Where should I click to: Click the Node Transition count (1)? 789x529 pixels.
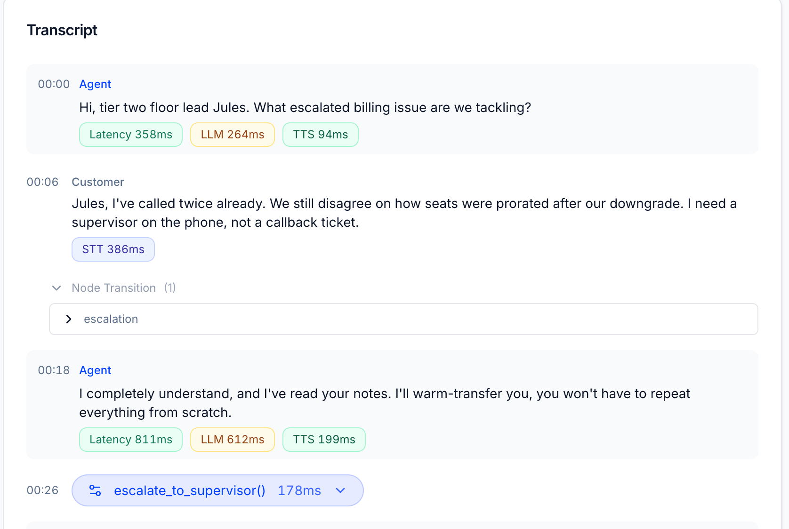point(170,288)
